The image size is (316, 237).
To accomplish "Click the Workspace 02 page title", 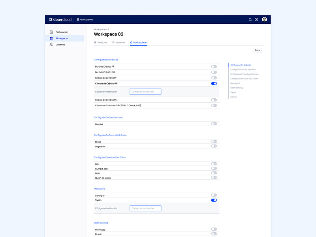I will pos(109,34).
